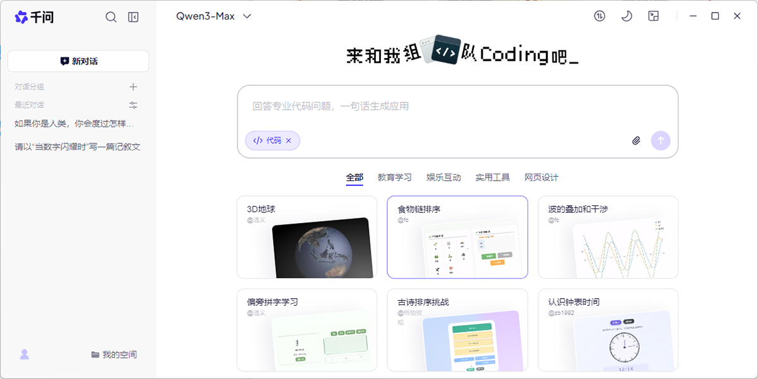Focus the code question input field
758x379 pixels.
pyautogui.click(x=457, y=106)
